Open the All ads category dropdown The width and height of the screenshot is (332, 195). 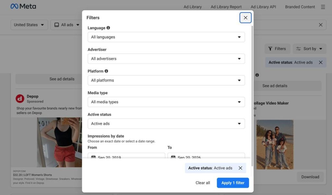66,25
